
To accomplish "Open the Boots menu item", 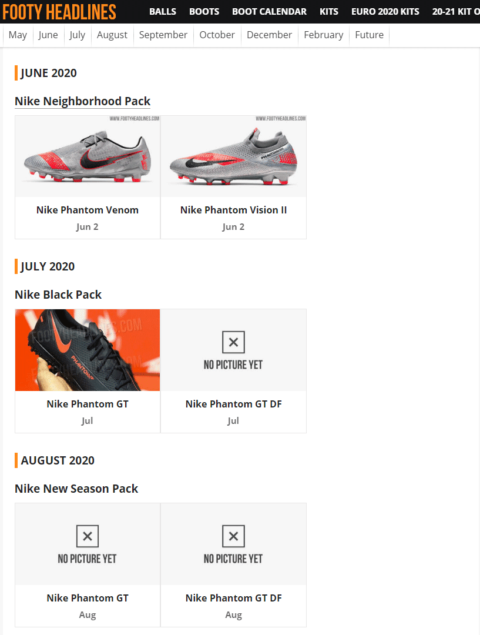I will pos(204,11).
